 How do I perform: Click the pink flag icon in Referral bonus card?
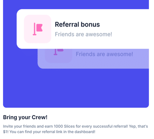pos(38,29)
